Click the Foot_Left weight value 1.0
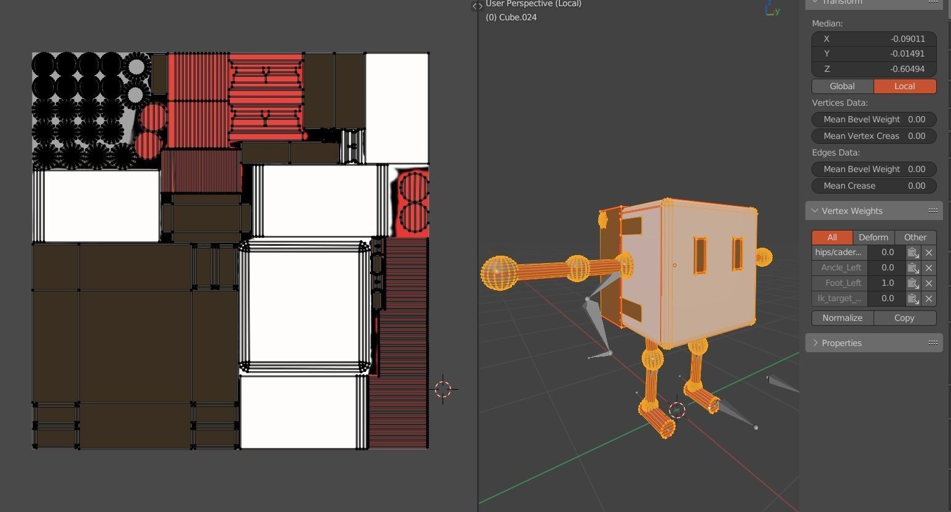Screen dimensions: 951x512 (x=886, y=283)
